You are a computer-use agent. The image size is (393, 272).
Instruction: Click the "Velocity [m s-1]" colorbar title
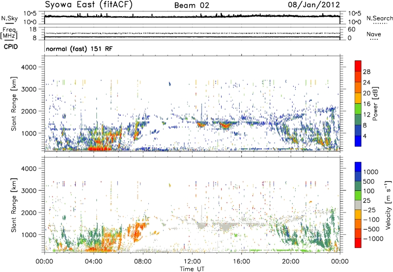[388, 205]
